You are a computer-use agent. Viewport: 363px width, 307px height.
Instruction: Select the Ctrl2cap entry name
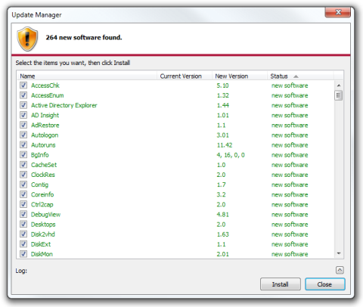pyautogui.click(x=42, y=204)
